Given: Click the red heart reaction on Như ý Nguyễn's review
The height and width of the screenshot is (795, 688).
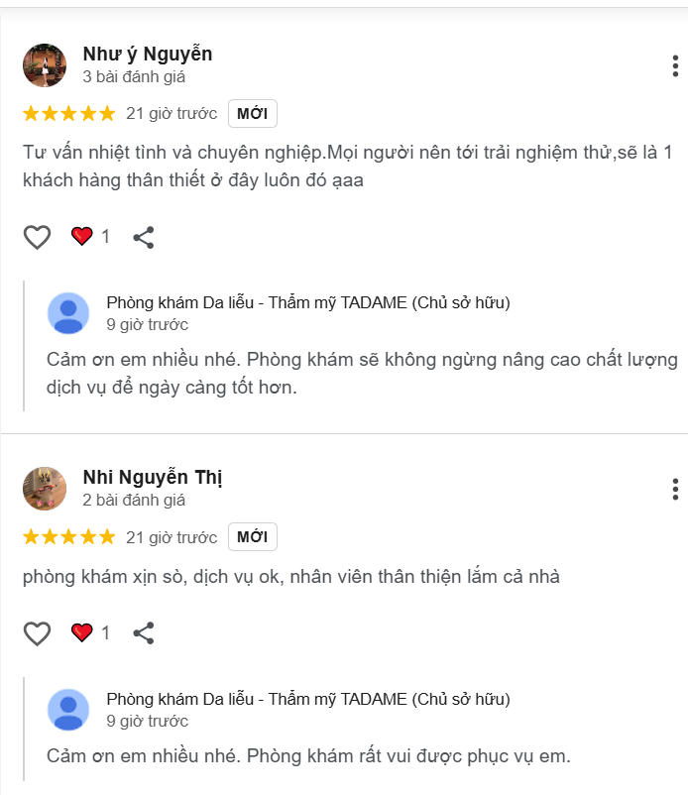Looking at the screenshot, I should pyautogui.click(x=81, y=236).
